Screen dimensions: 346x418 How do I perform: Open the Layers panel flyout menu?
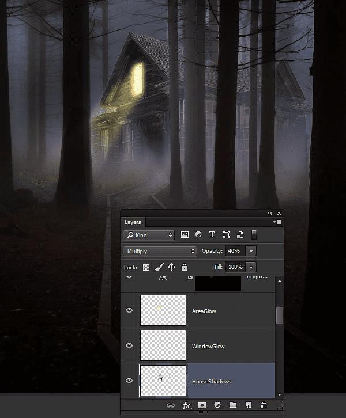point(277,222)
